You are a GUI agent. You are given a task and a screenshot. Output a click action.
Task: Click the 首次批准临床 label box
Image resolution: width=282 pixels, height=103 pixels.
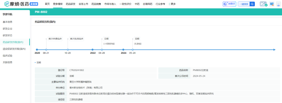pos(77,39)
